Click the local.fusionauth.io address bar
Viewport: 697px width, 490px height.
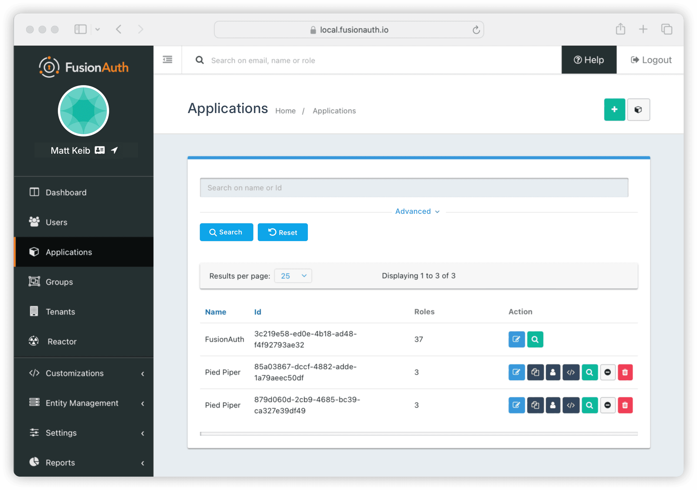[349, 30]
